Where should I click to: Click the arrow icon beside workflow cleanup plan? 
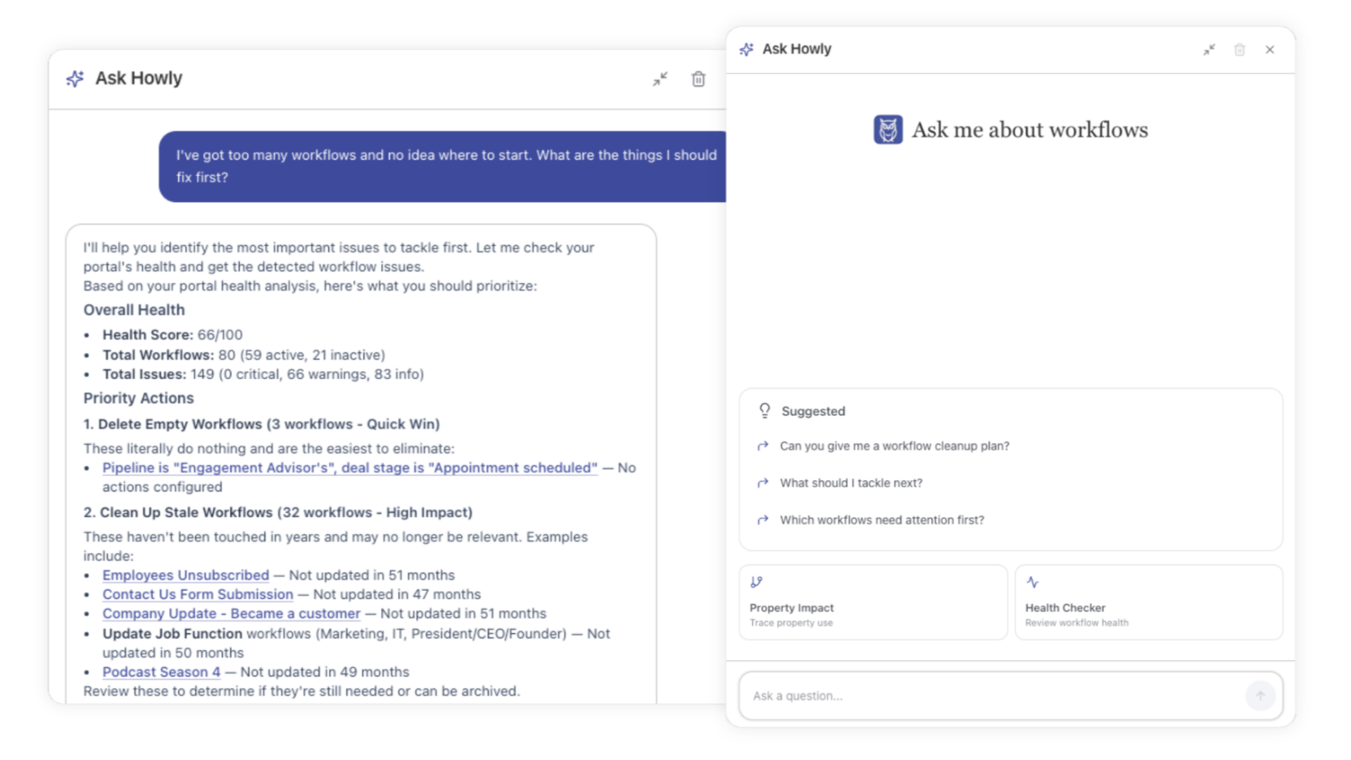pyautogui.click(x=762, y=445)
